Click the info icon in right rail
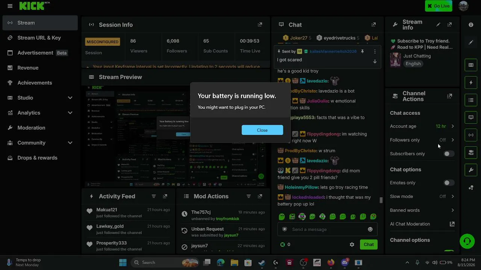This screenshot has height=270, width=481. pos(471,25)
